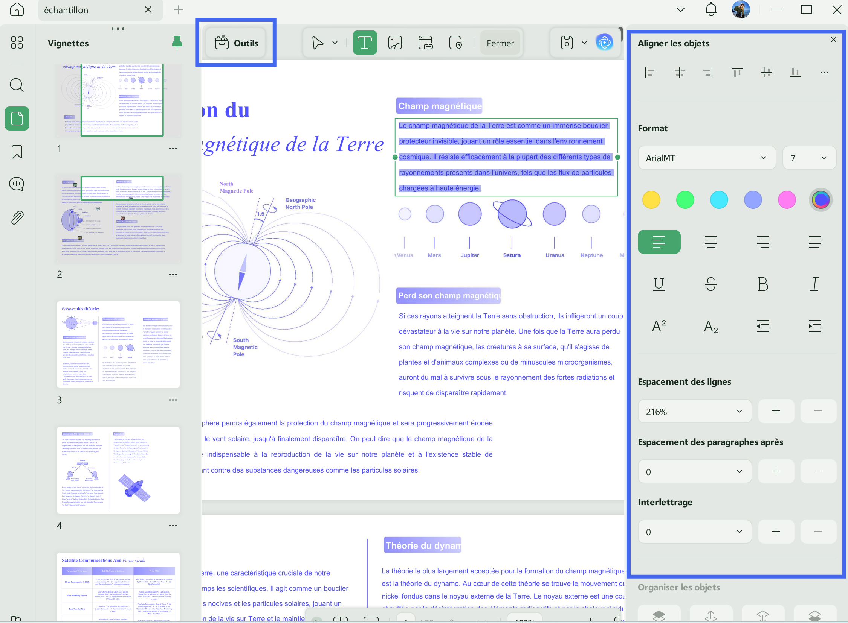The width and height of the screenshot is (848, 623).
Task: Toggle strikethrough formatting
Action: pyautogui.click(x=710, y=284)
